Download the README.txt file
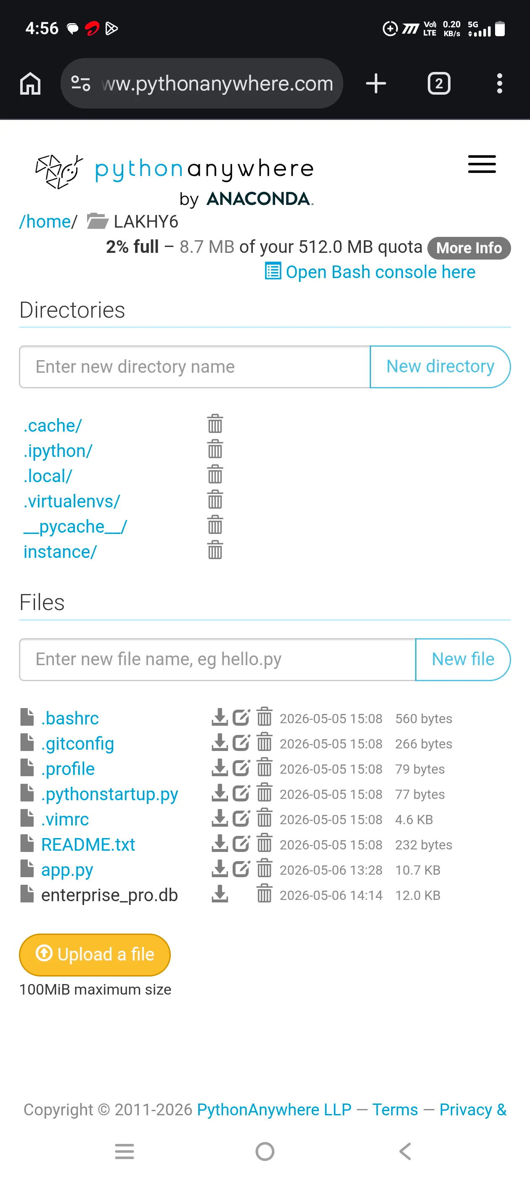Screen dimensions: 530x1178 click(220, 844)
